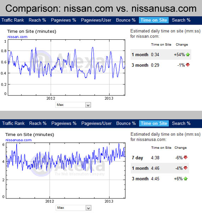Select the 3 month 4:45 row for nissanusa.com
202x213 pixels.
[x=160, y=179]
